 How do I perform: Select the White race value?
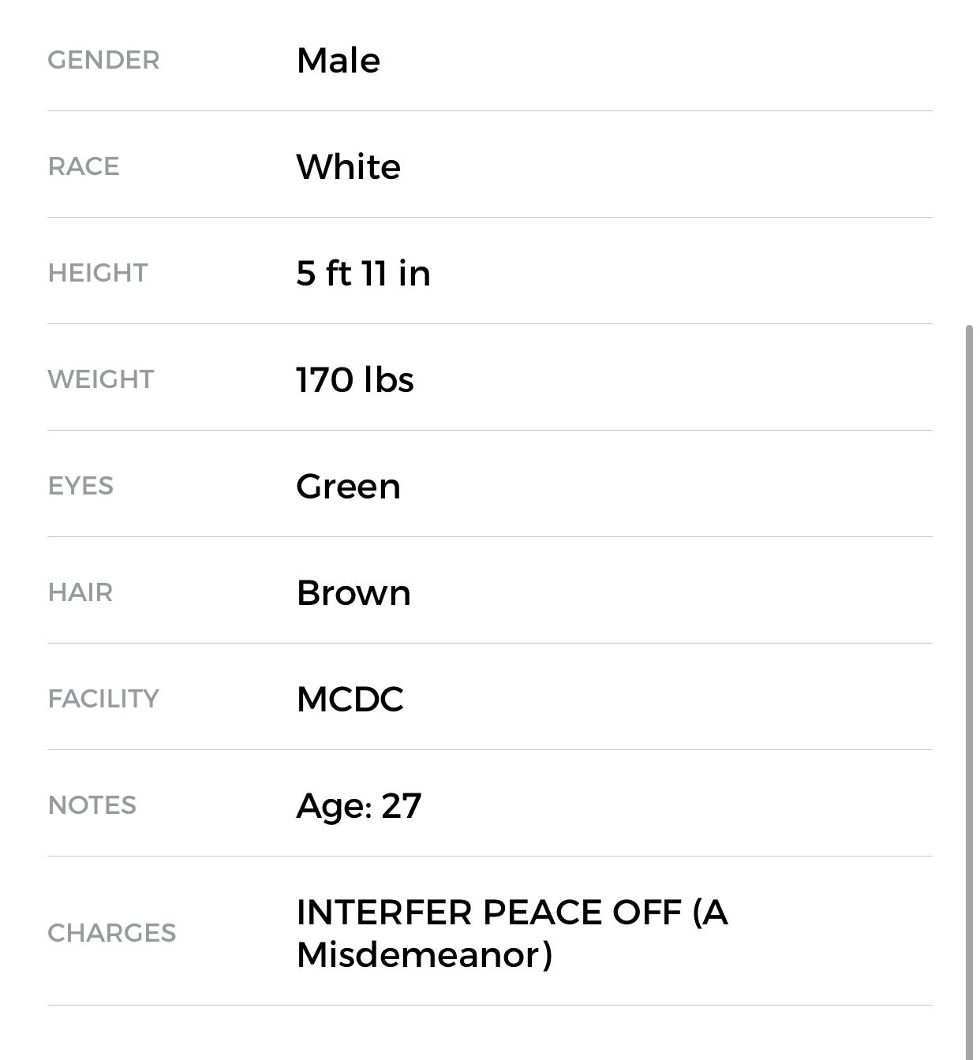pyautogui.click(x=348, y=166)
